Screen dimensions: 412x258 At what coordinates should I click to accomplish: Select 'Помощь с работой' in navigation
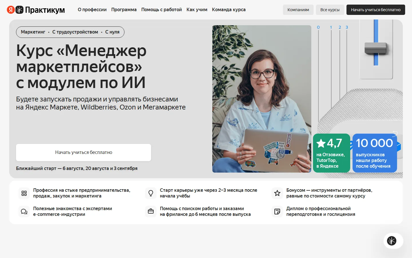coord(162,9)
